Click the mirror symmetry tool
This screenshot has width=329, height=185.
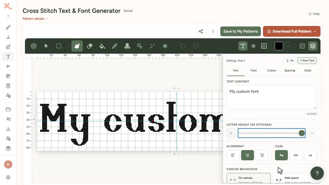point(165,46)
